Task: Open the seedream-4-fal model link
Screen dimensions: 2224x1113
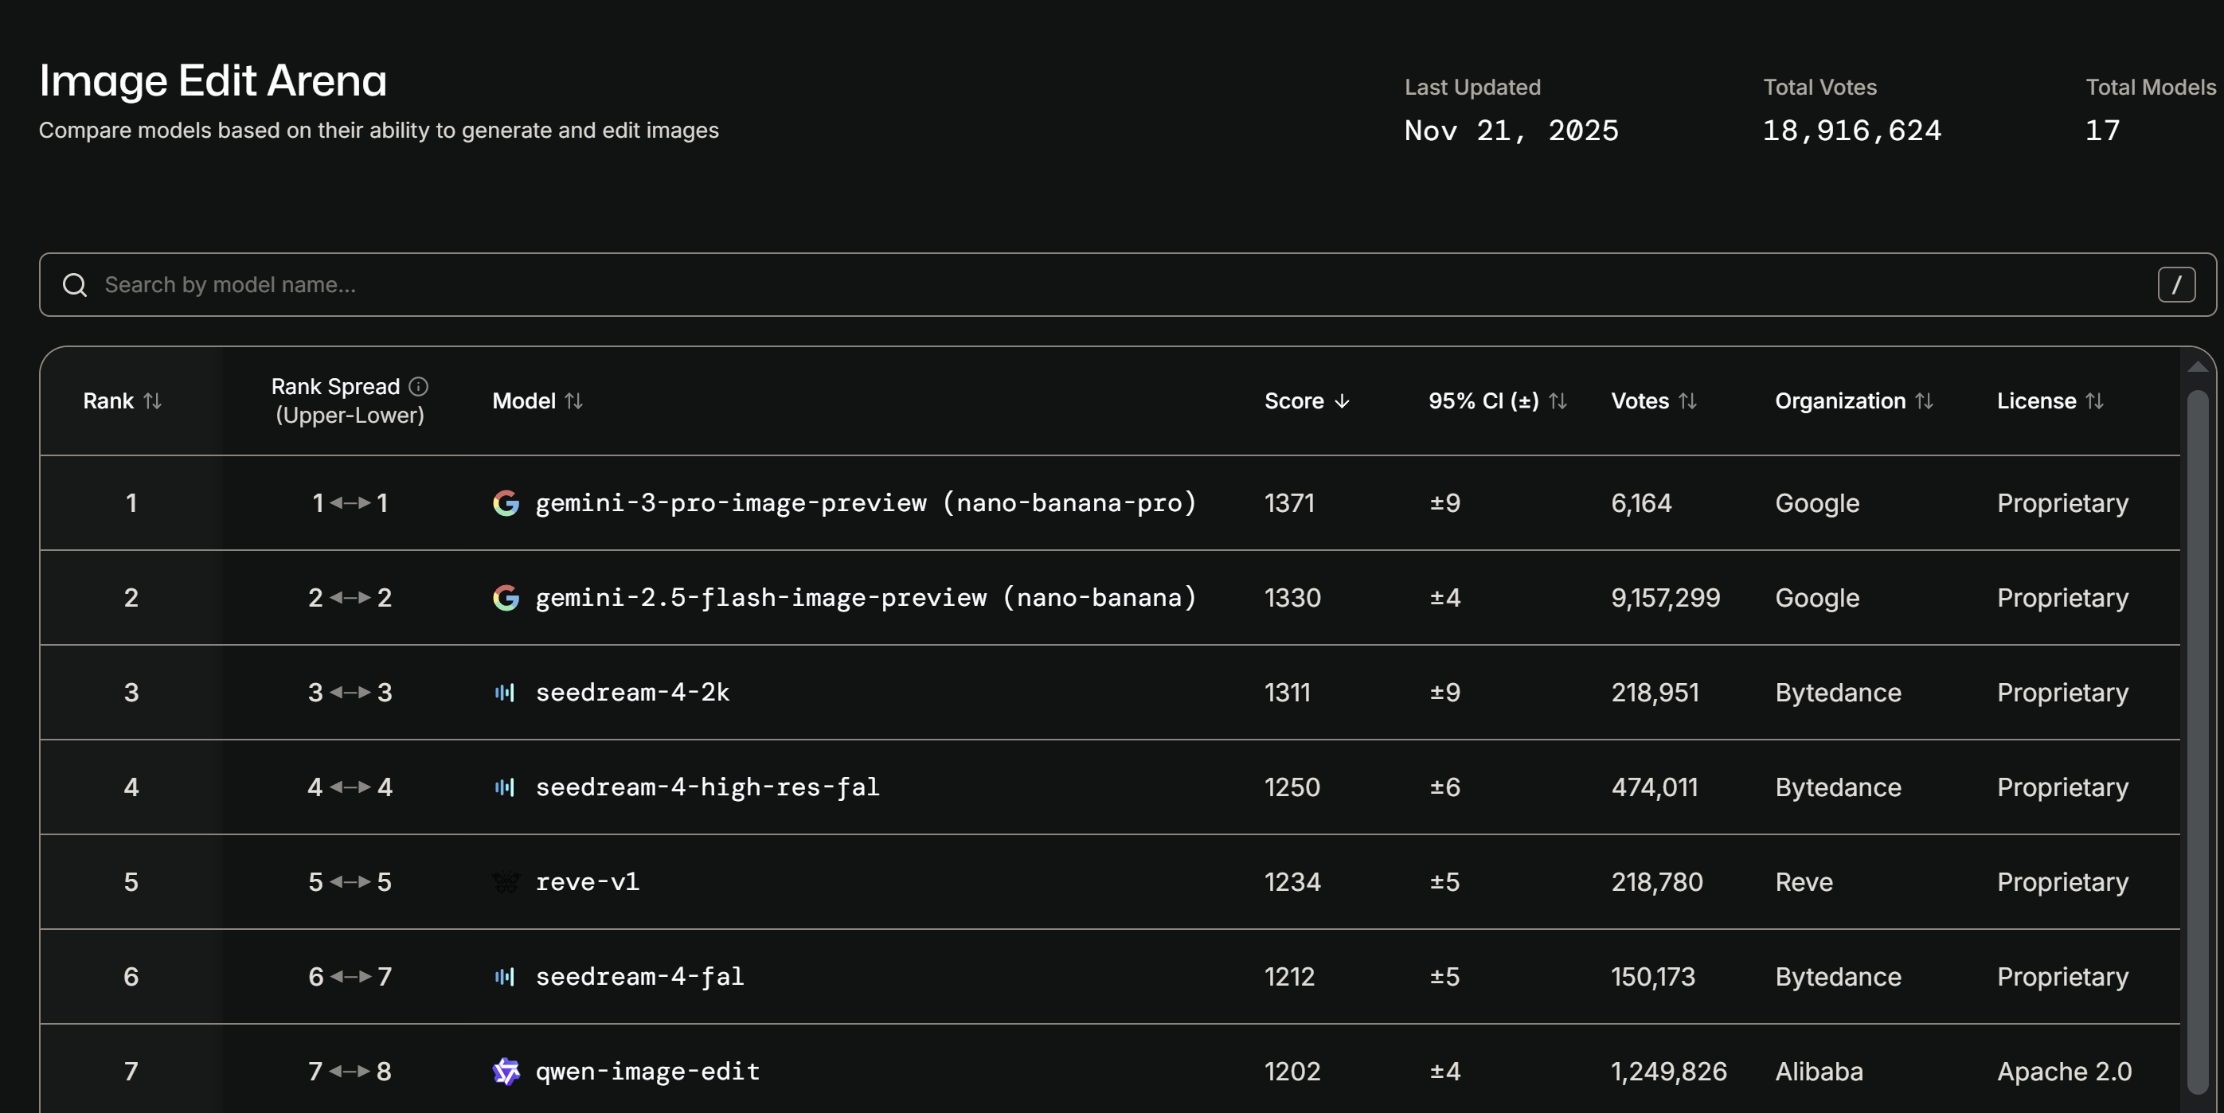Action: [x=639, y=977]
